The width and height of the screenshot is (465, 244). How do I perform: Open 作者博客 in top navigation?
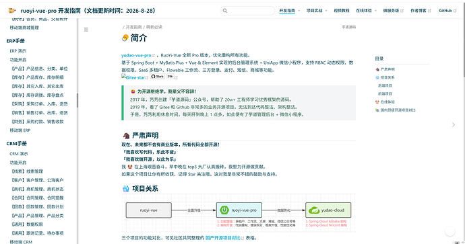pyautogui.click(x=418, y=11)
